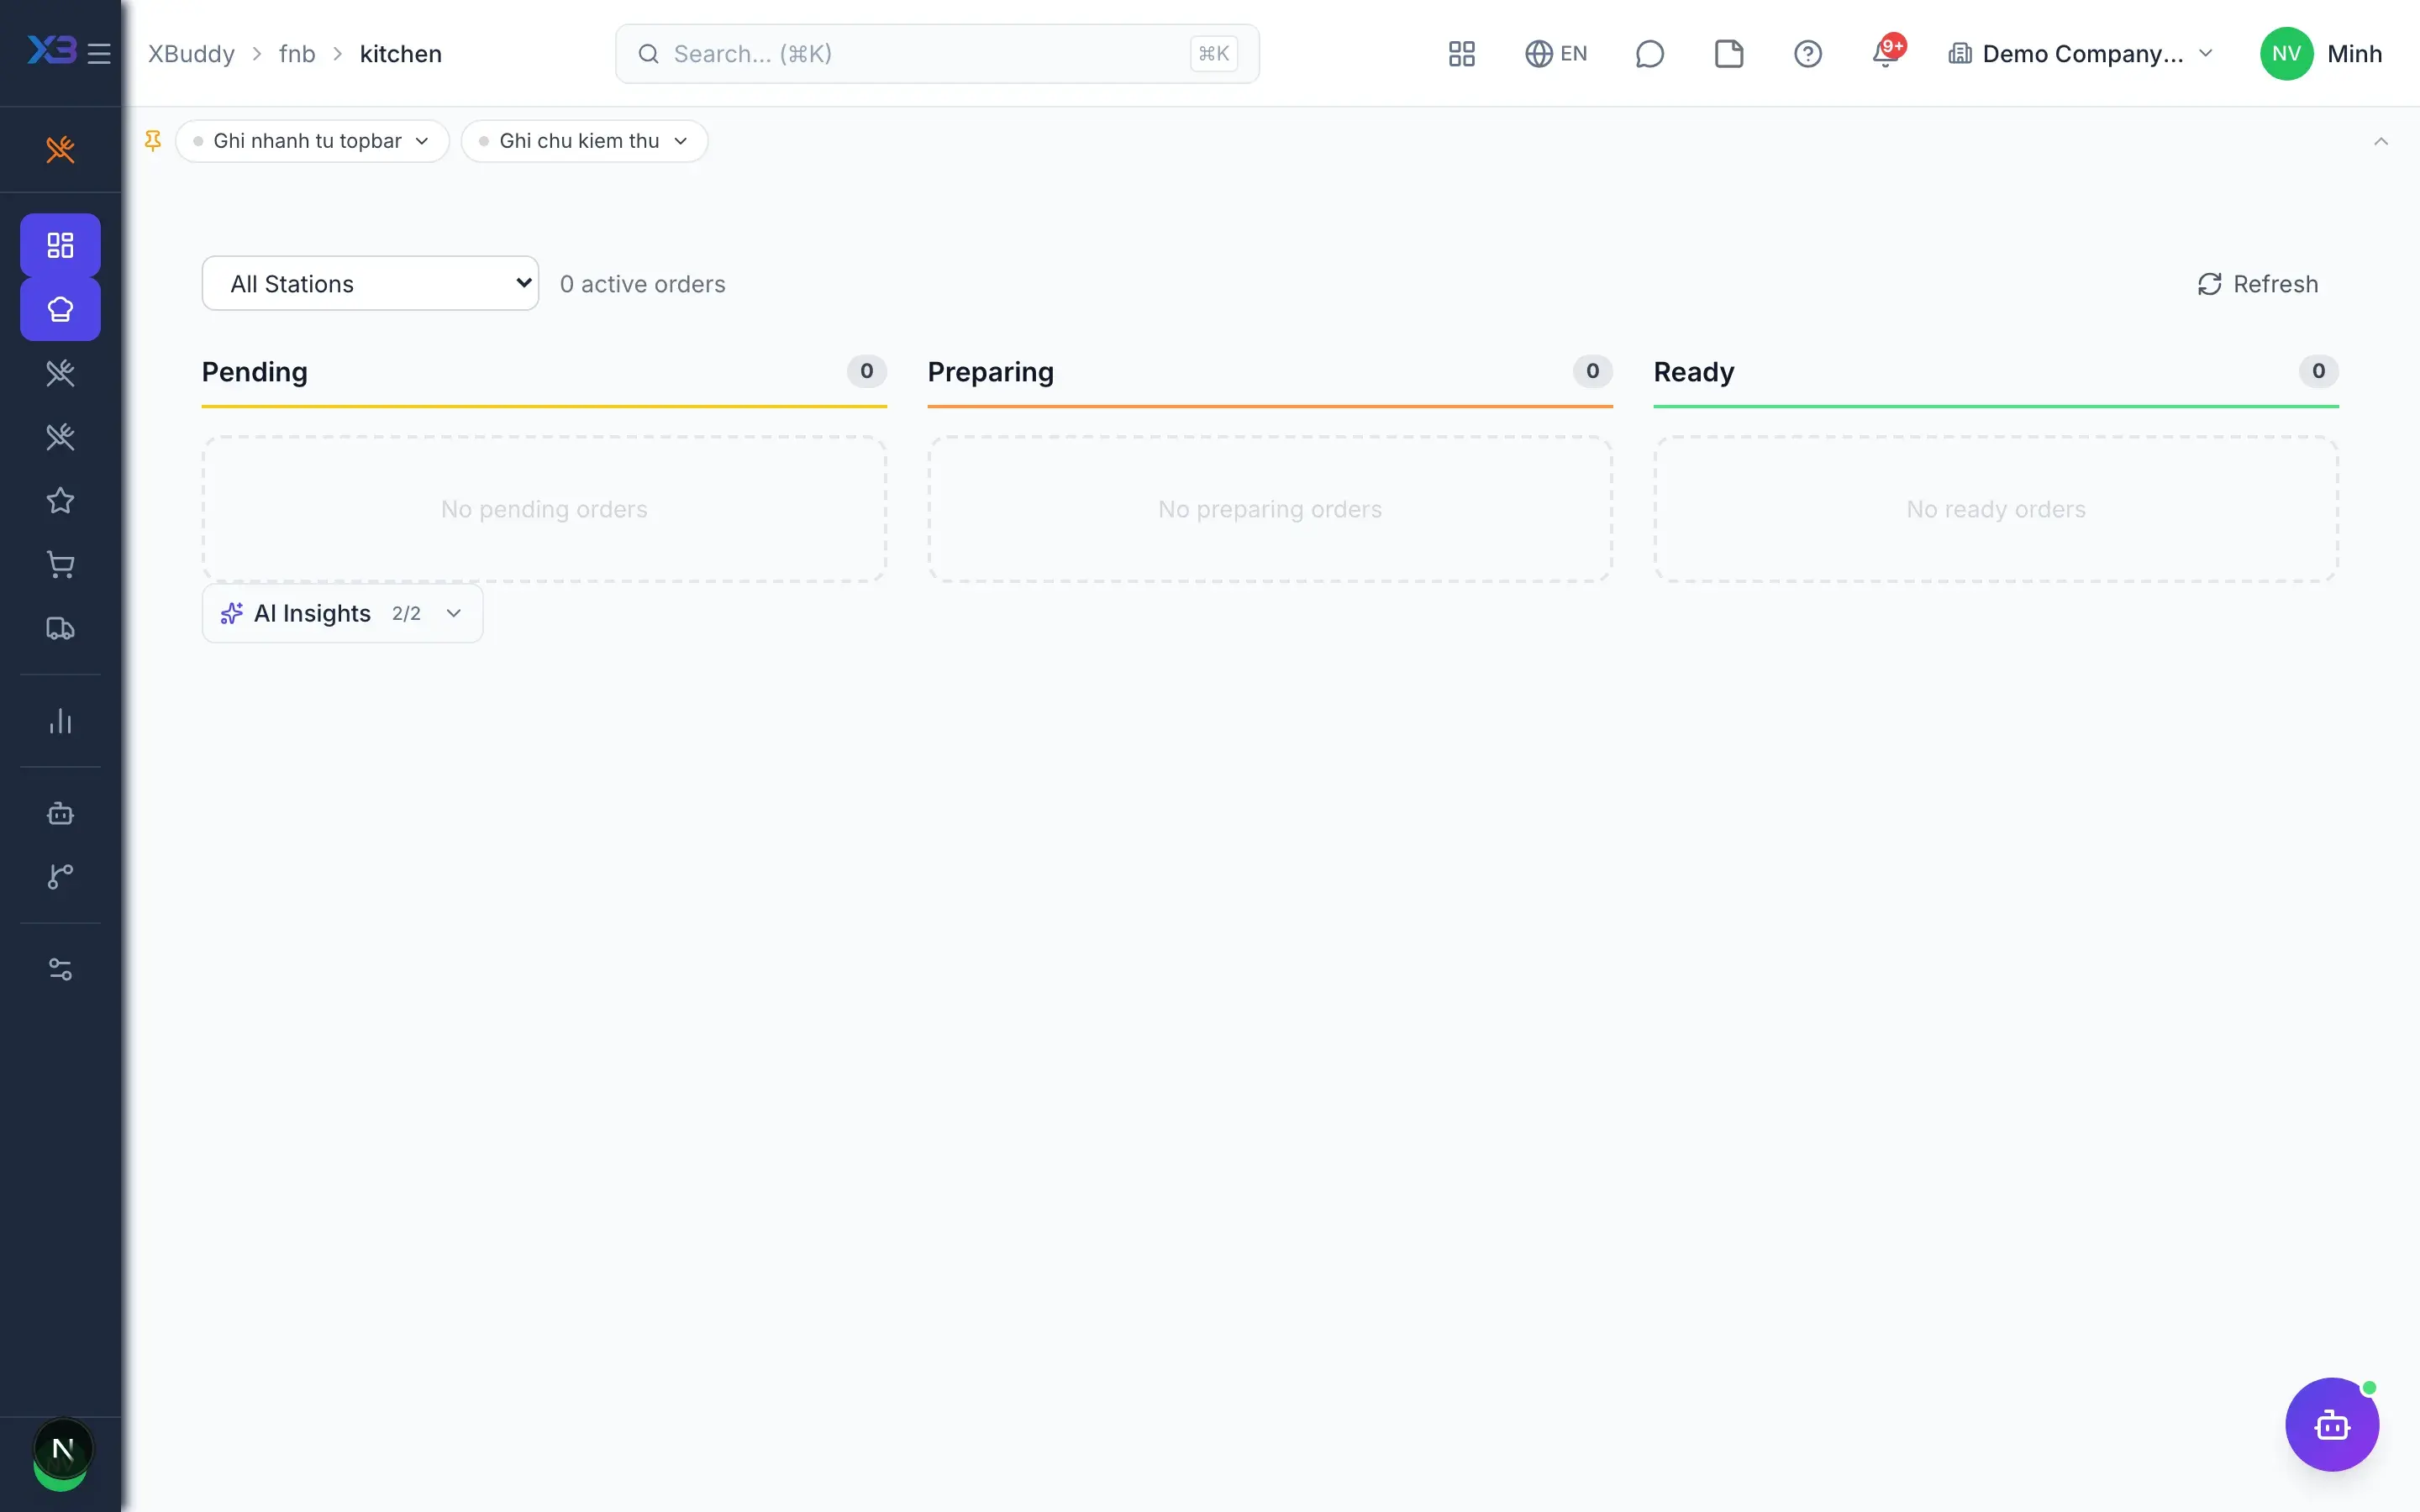
Task: Click the Ready count badge 0
Action: pyautogui.click(x=2318, y=371)
